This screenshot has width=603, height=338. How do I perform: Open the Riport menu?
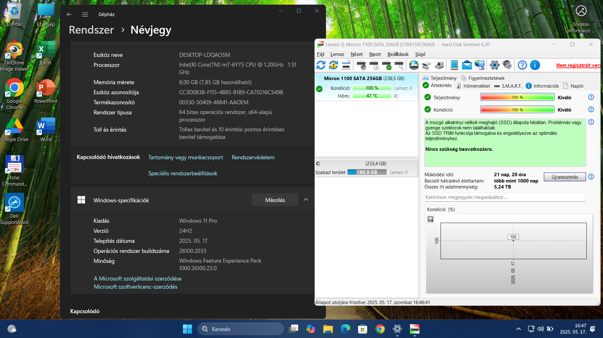point(375,54)
